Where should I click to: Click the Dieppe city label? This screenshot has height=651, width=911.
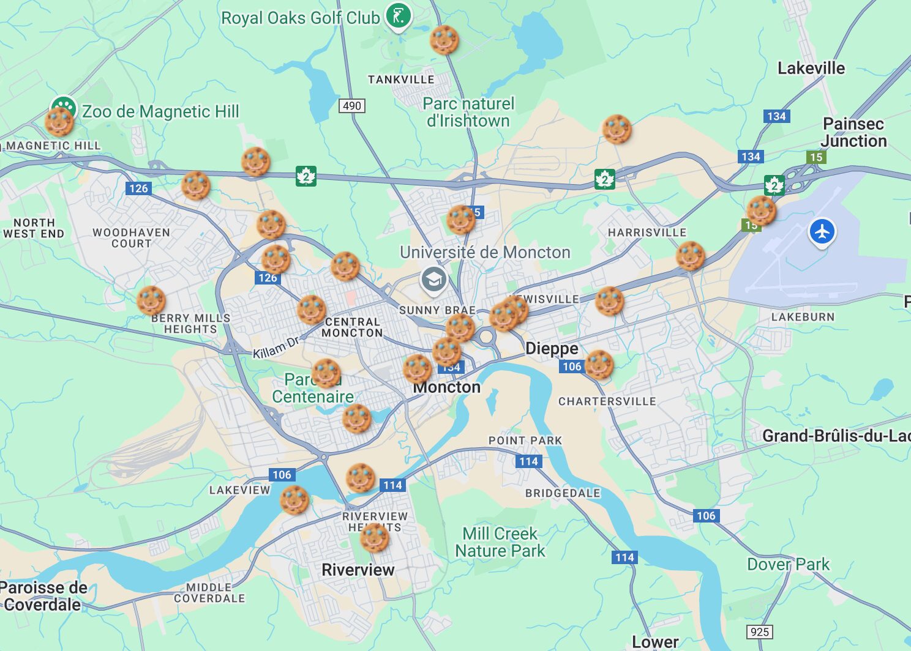[x=552, y=349]
